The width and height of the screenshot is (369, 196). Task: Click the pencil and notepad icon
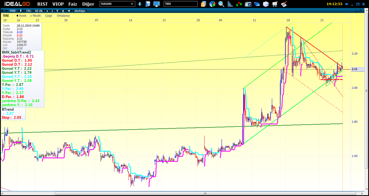point(284,4)
